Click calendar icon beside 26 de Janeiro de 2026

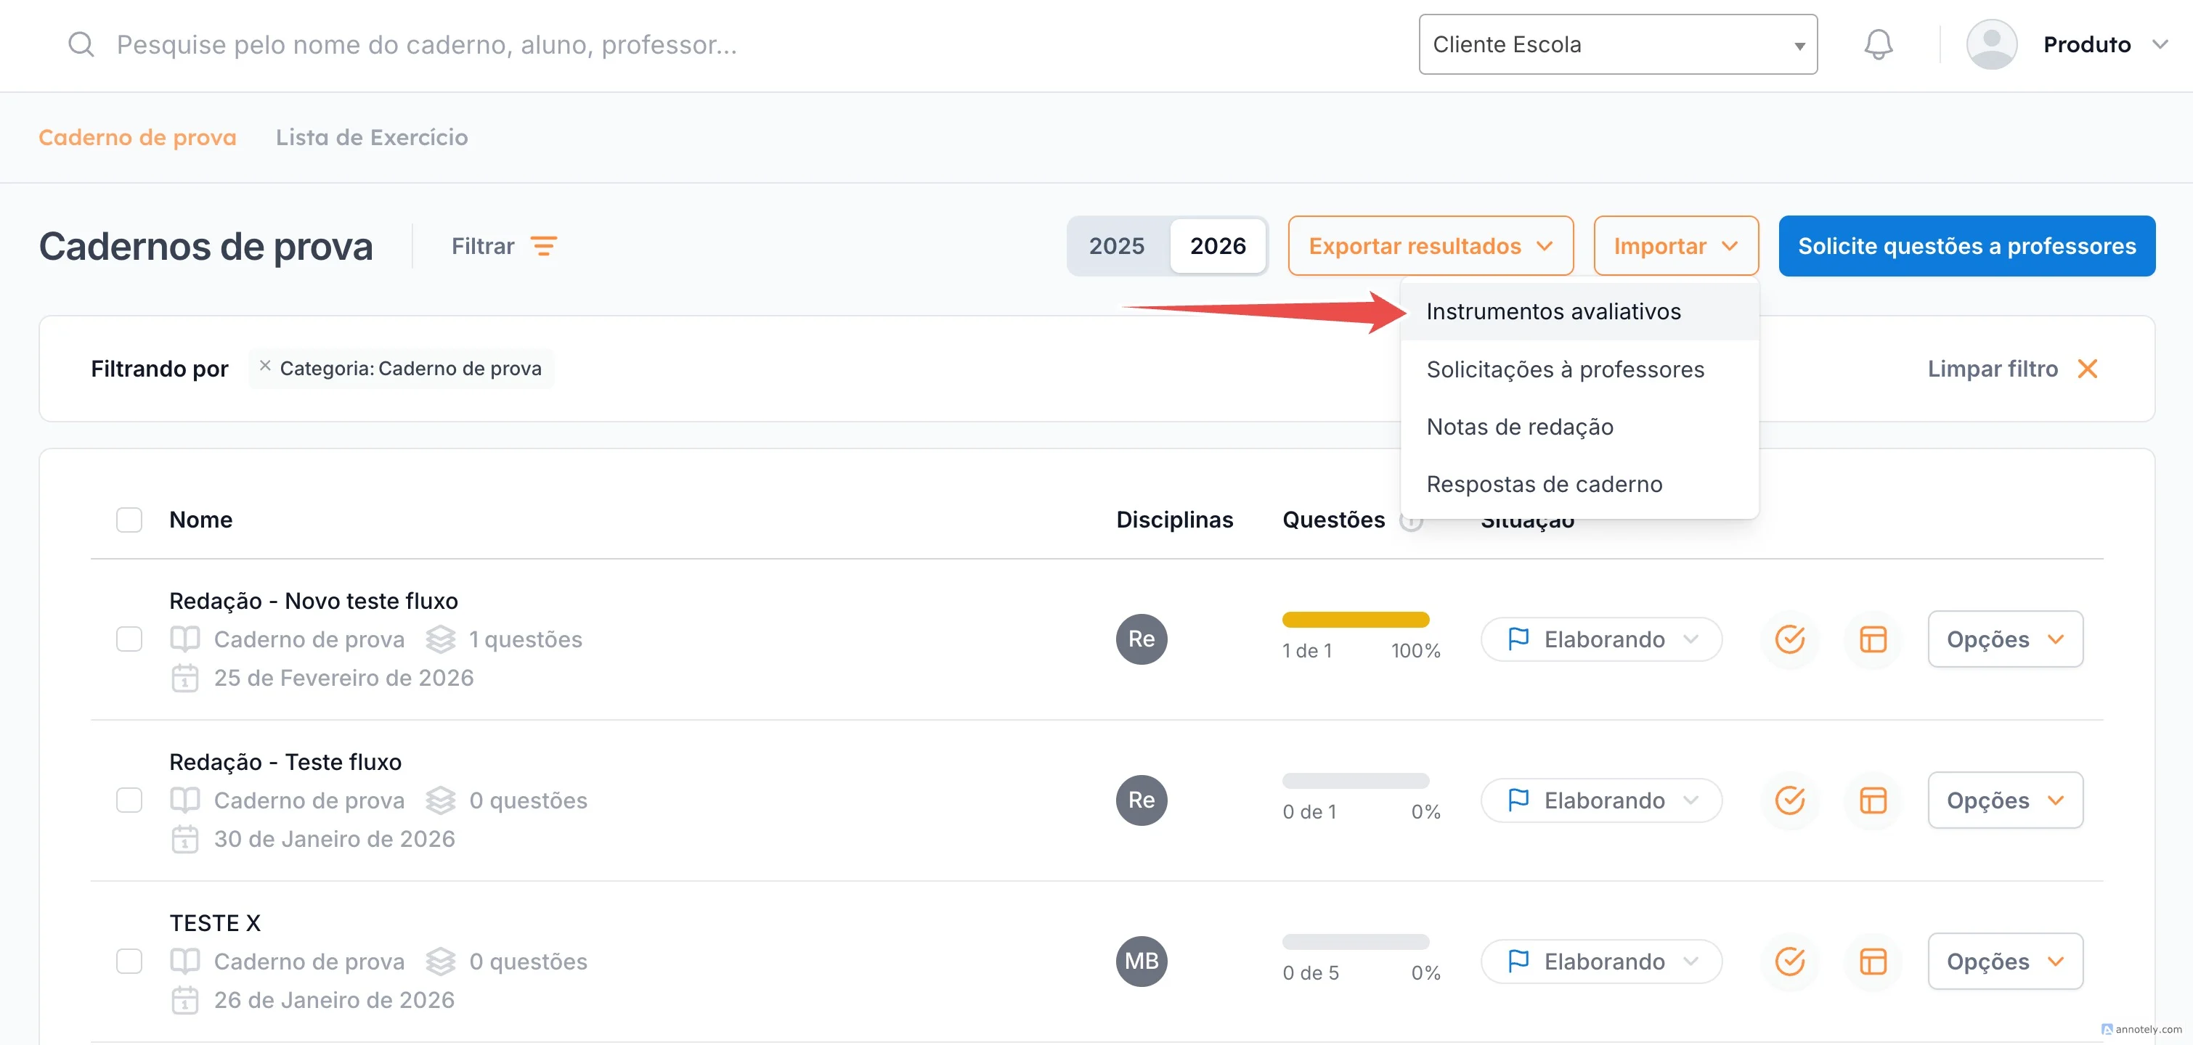[184, 1000]
